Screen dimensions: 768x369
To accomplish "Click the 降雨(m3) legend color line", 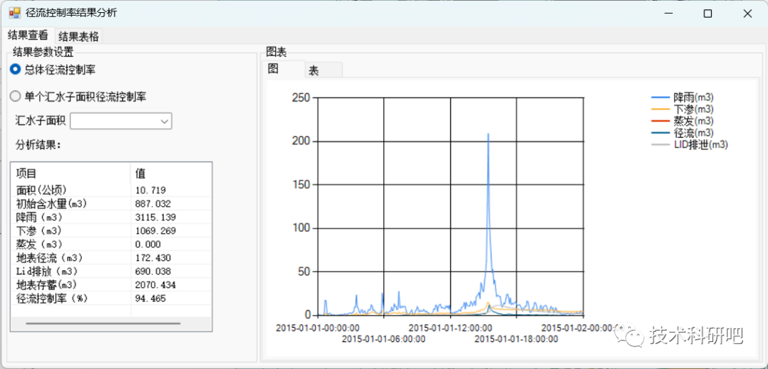I will pyautogui.click(x=660, y=97).
